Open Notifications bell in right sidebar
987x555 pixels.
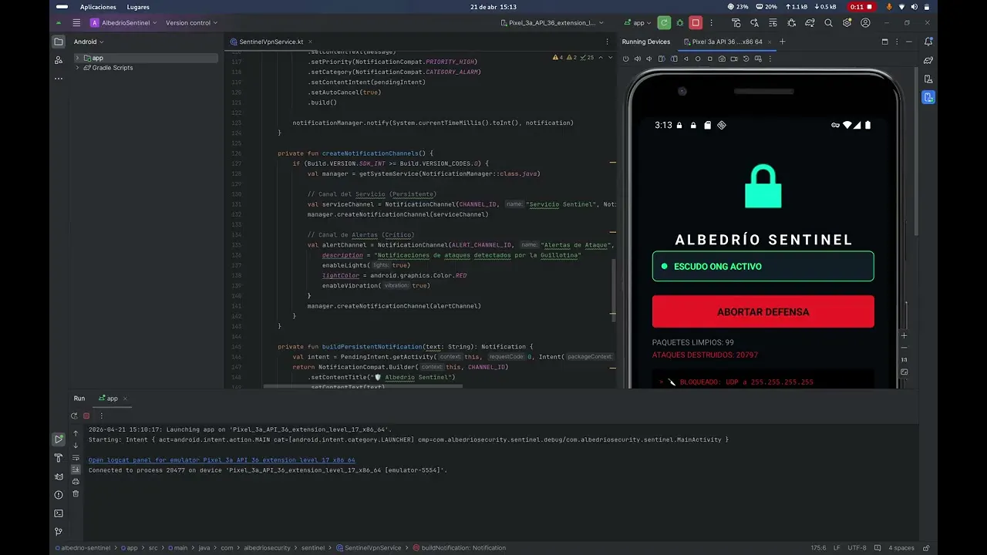pos(928,42)
